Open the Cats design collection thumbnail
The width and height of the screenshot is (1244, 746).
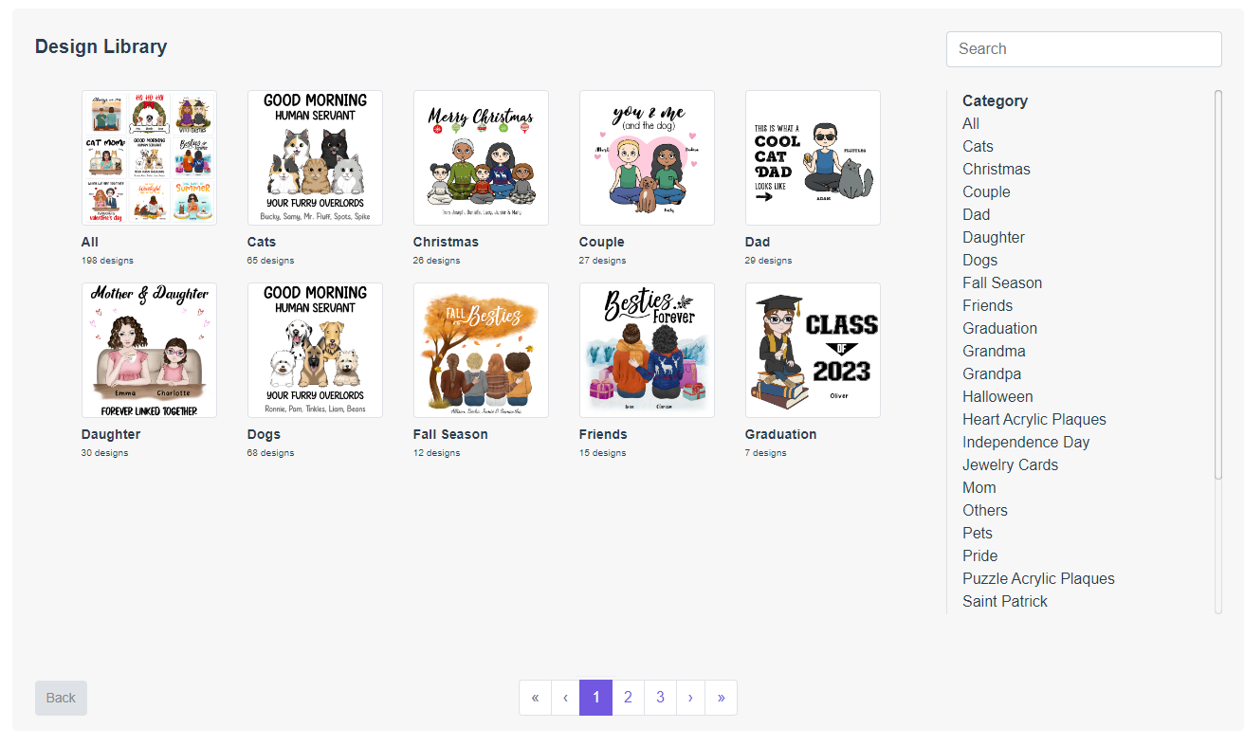click(315, 157)
